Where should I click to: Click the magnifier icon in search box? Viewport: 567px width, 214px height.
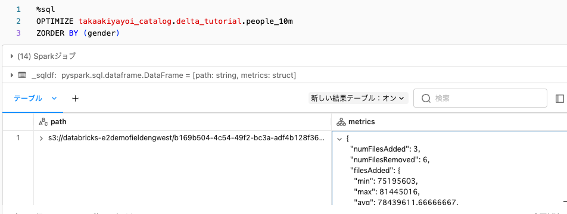click(x=426, y=98)
